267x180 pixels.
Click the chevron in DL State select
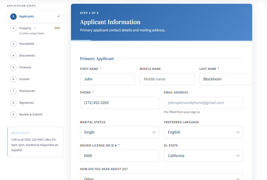(238, 156)
